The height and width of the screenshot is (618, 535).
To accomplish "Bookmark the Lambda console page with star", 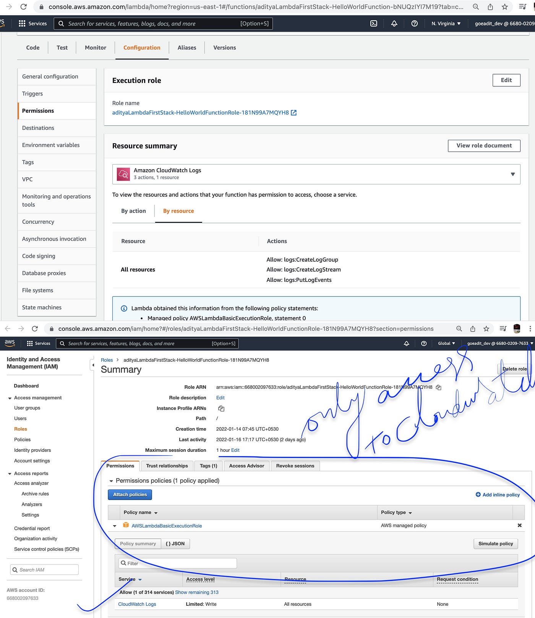I will tap(505, 6).
